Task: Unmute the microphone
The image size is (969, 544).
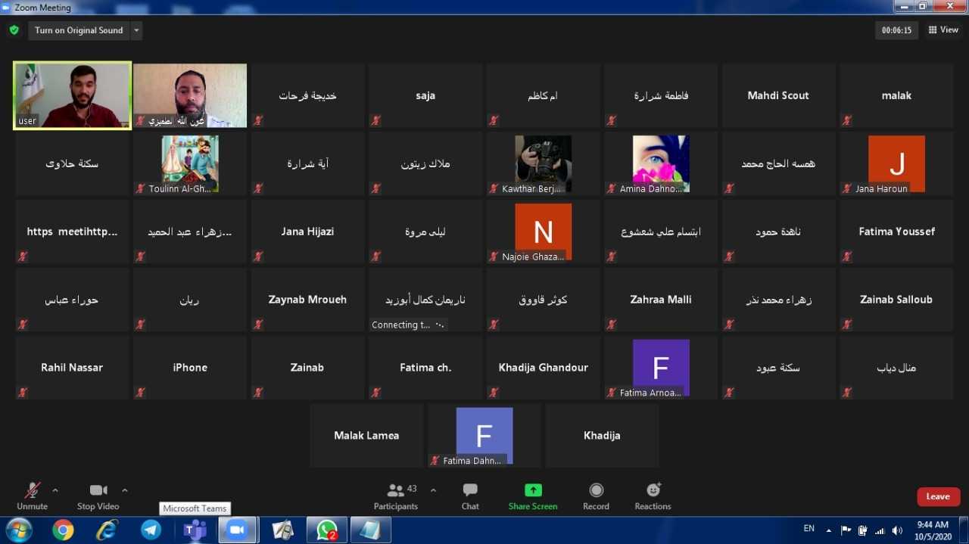Action: click(32, 491)
